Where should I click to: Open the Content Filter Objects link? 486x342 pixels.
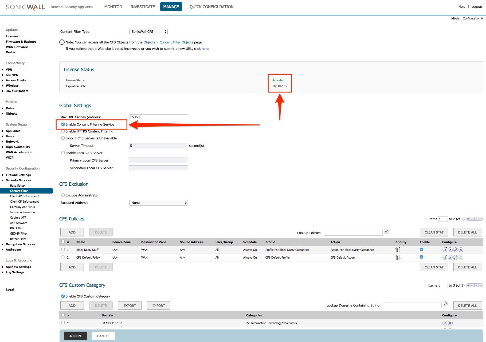176,42
